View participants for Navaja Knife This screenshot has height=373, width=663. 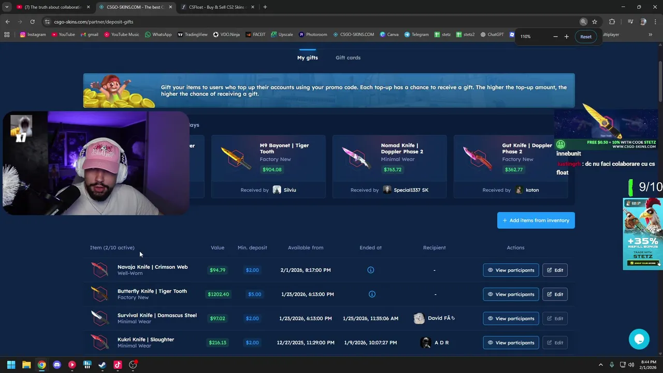tap(511, 270)
